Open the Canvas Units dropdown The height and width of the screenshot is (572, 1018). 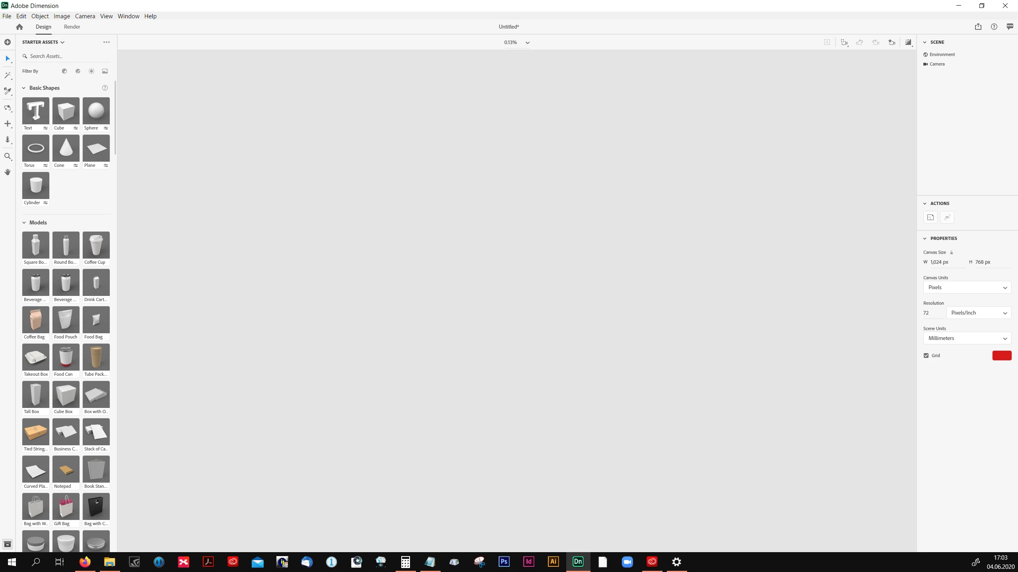coord(967,287)
